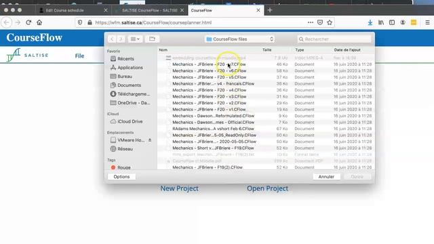Select Mechanics - JFBriere - F20 - v4.CFlow

coord(266,90)
